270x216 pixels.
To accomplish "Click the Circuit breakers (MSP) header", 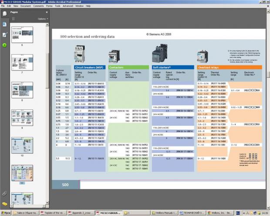I will pos(90,67).
